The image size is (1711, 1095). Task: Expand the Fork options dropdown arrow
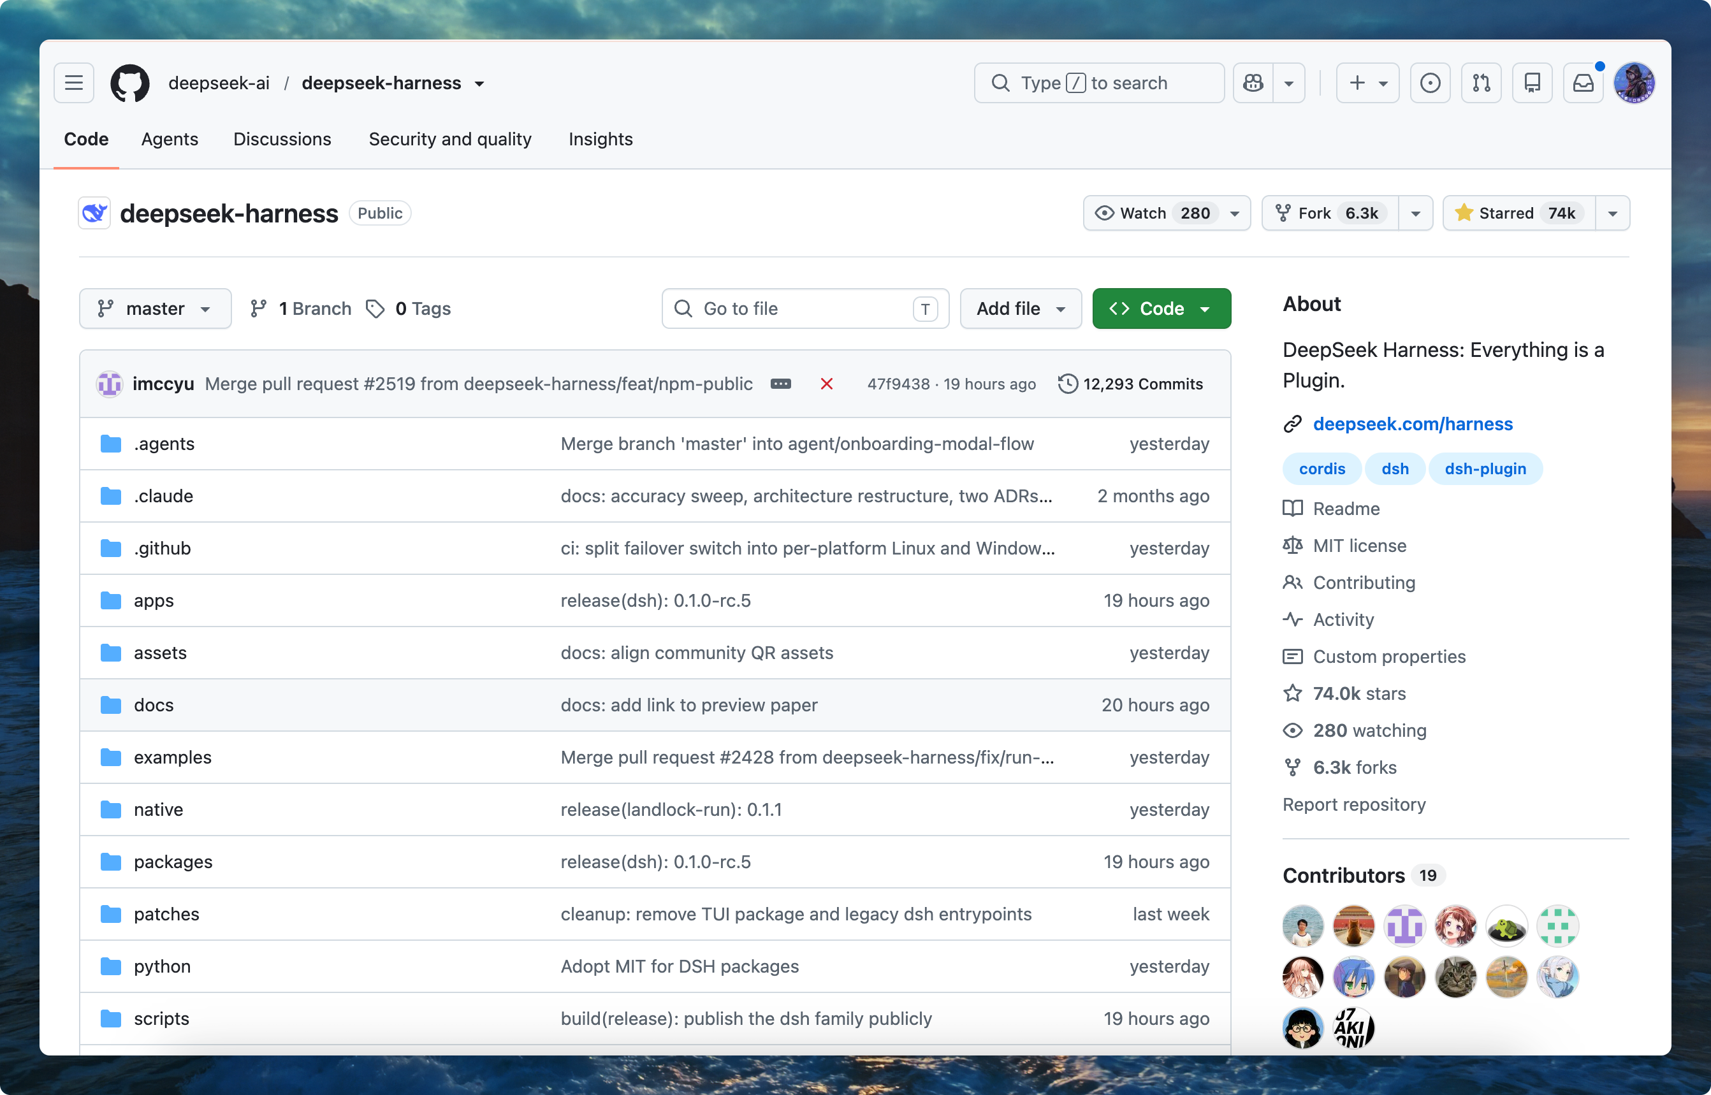point(1415,214)
